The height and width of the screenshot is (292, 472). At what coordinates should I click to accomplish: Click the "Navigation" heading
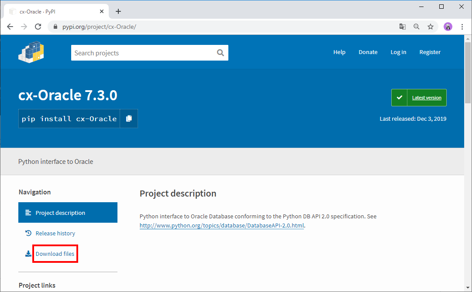point(34,192)
